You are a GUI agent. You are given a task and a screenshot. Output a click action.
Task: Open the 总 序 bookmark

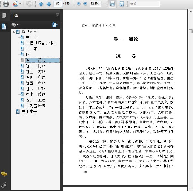[x=32, y=37]
